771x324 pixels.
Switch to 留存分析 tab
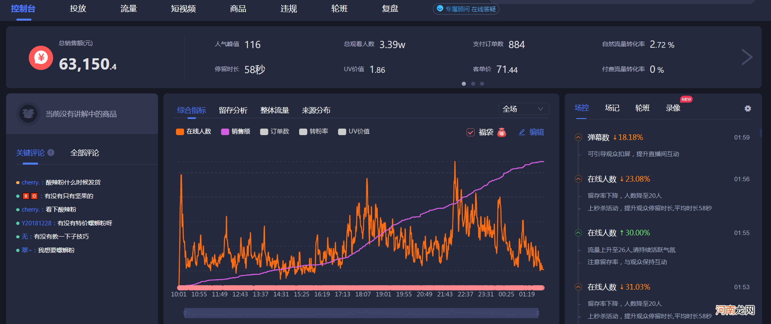click(x=233, y=110)
